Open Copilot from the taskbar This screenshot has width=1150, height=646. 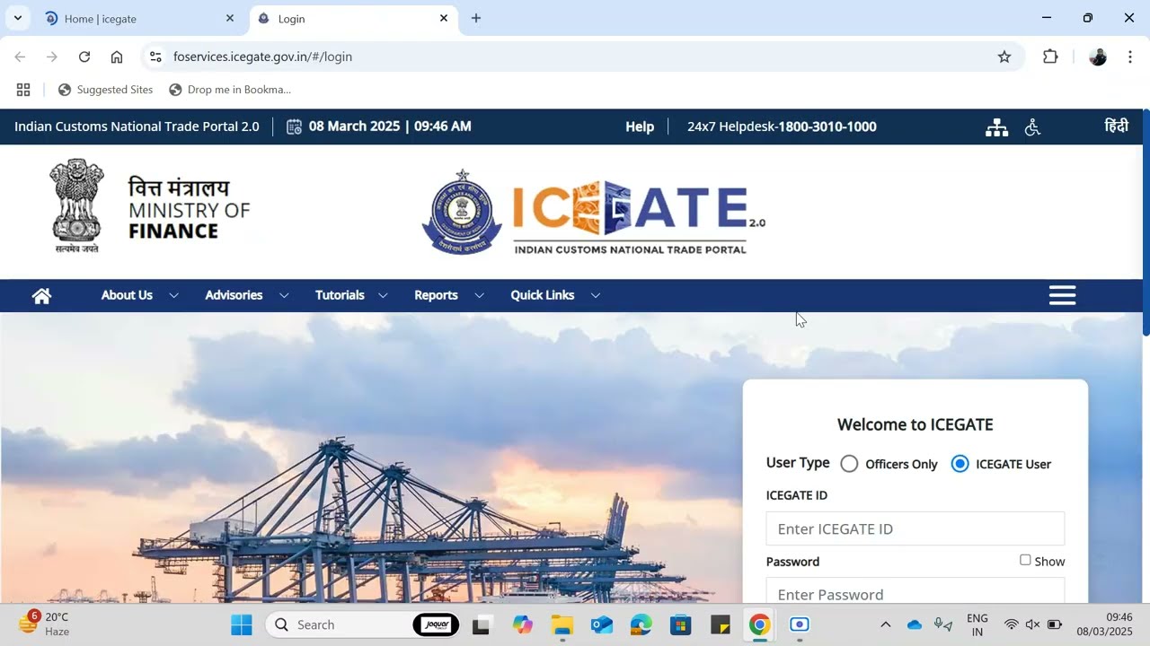point(523,624)
